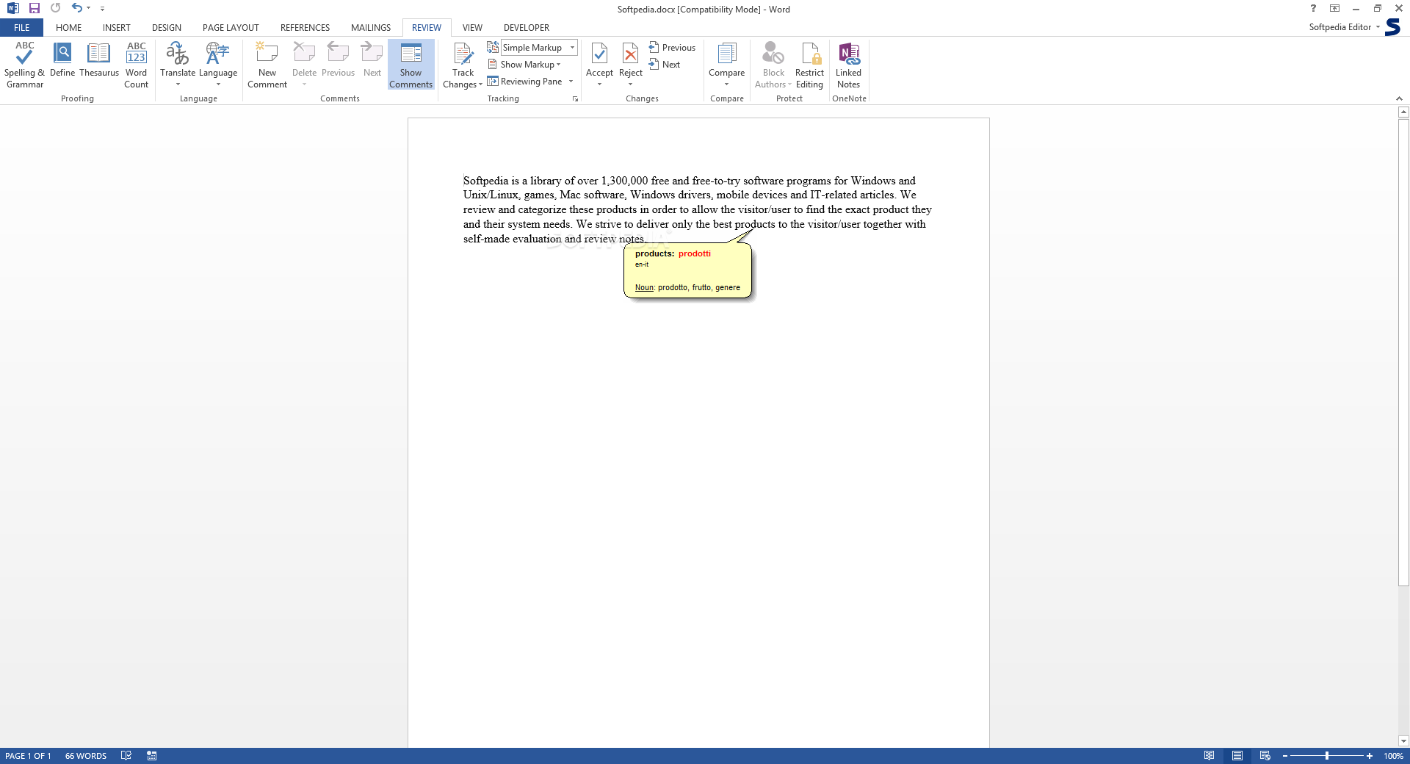Switch to the REFERENCES tab
The image size is (1410, 764).
pyautogui.click(x=305, y=28)
